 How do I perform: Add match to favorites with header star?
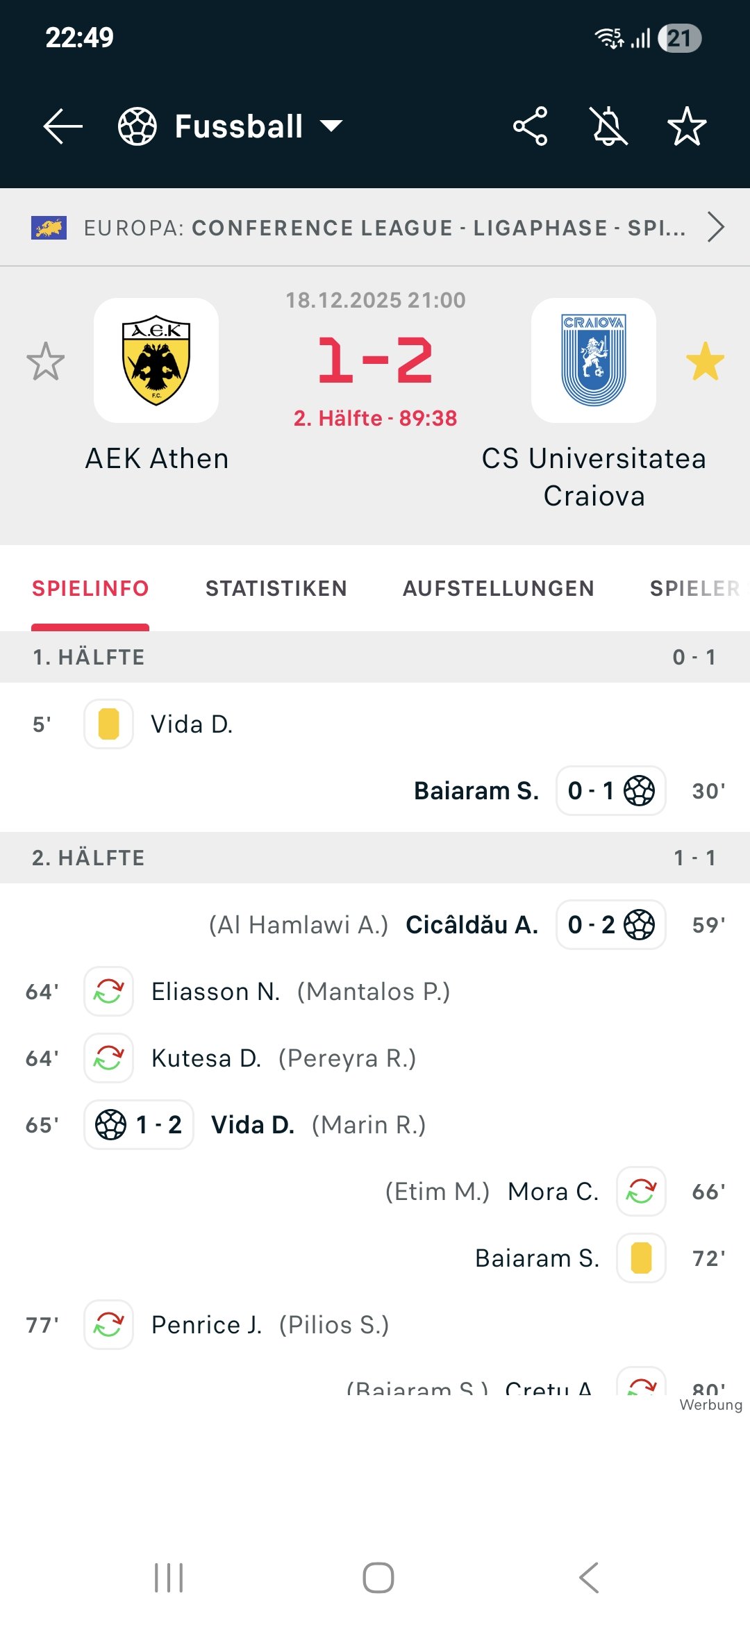(x=687, y=126)
